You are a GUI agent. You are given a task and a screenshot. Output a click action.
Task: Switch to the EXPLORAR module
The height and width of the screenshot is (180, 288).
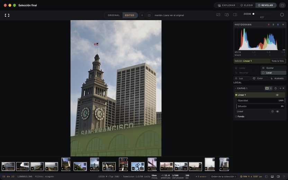[226, 5]
